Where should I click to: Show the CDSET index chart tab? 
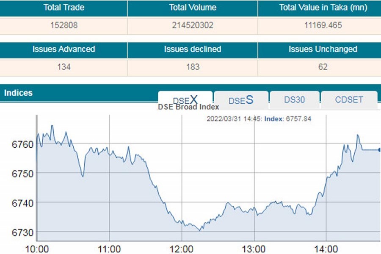coord(349,100)
